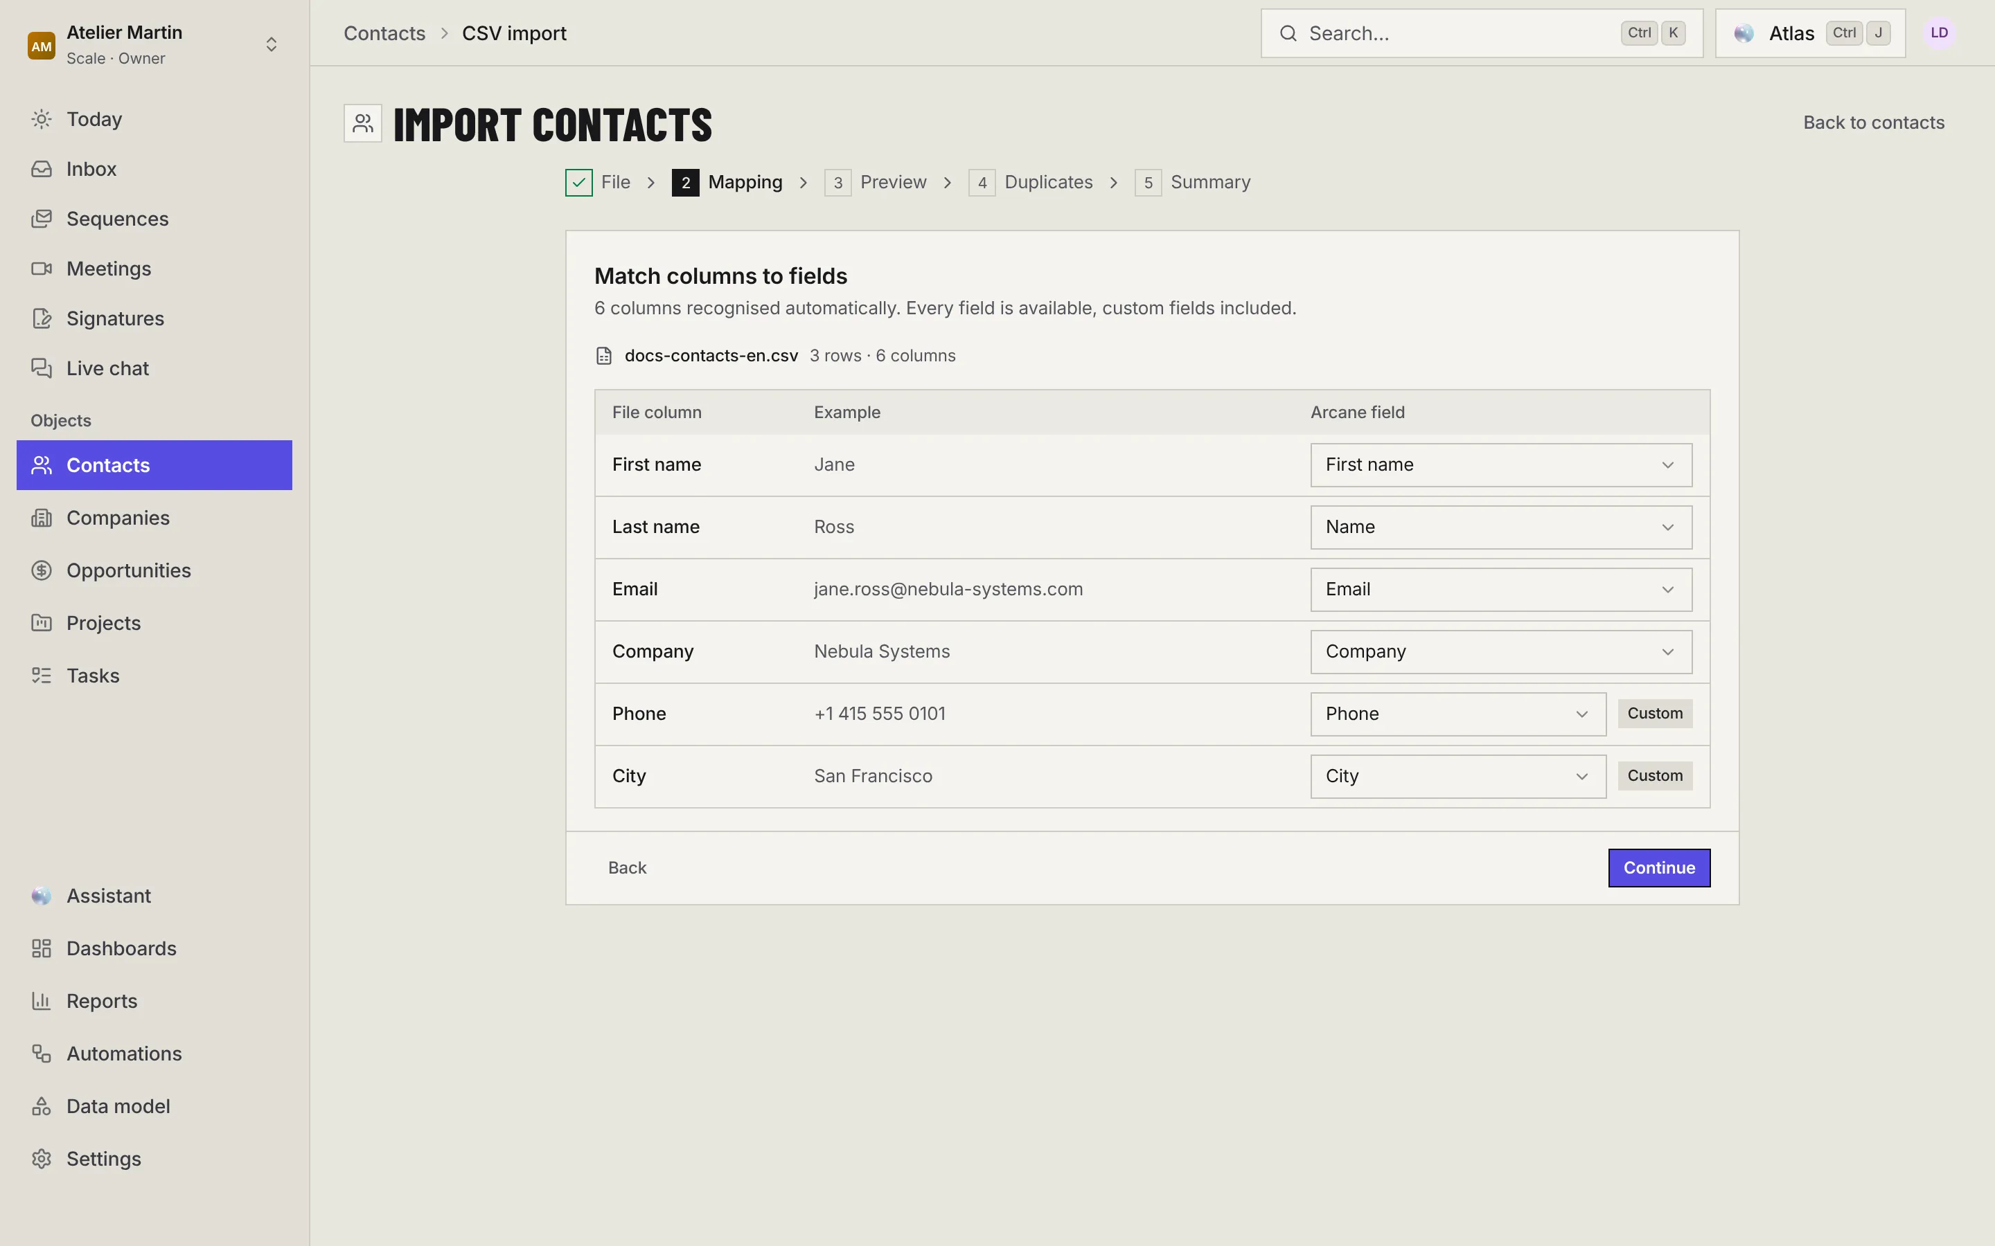Open the Phone field dropdown

pos(1458,714)
